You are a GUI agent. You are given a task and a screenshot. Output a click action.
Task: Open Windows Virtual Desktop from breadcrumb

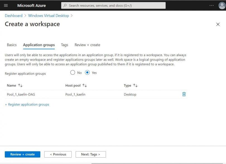48,16
